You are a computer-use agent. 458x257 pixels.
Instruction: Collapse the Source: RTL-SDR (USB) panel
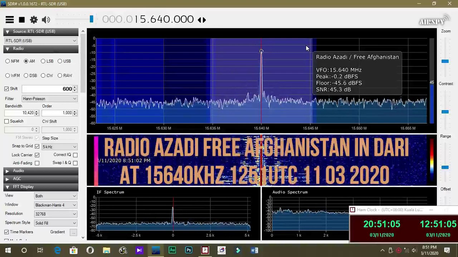[7, 31]
